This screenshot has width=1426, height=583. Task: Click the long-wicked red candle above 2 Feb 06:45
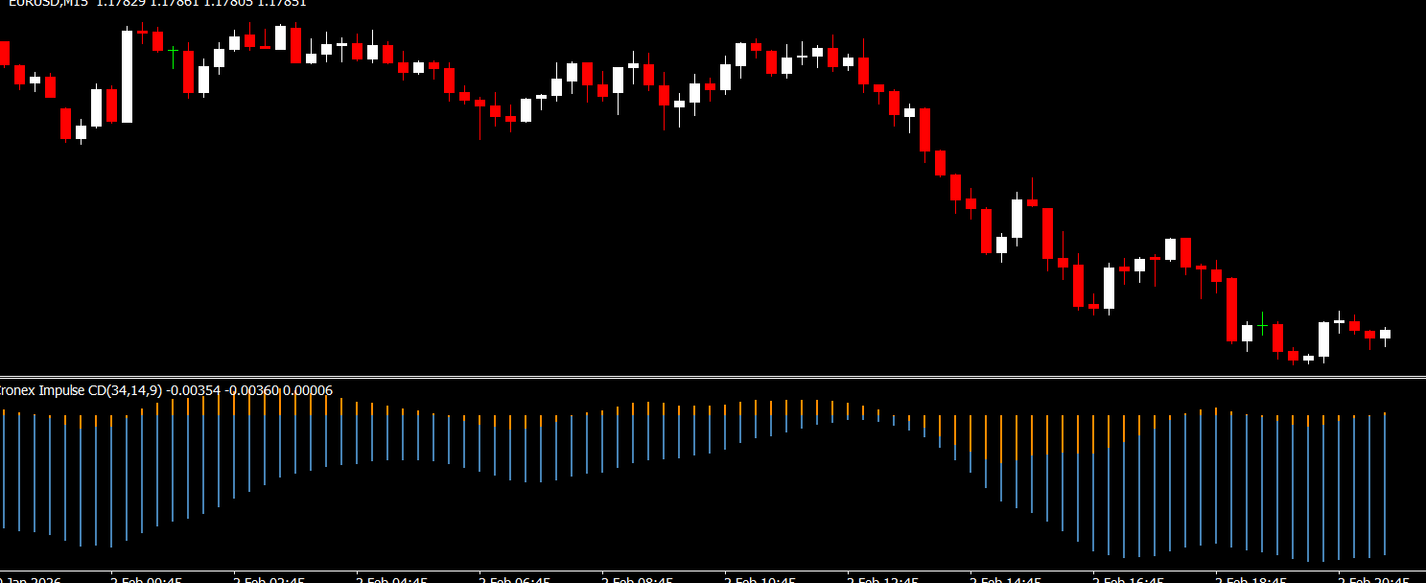[x=479, y=104]
